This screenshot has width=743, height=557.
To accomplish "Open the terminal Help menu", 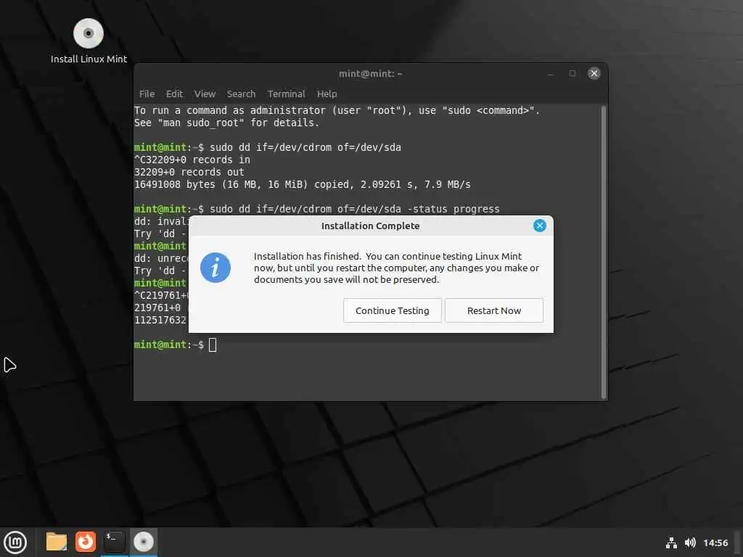I will (327, 94).
